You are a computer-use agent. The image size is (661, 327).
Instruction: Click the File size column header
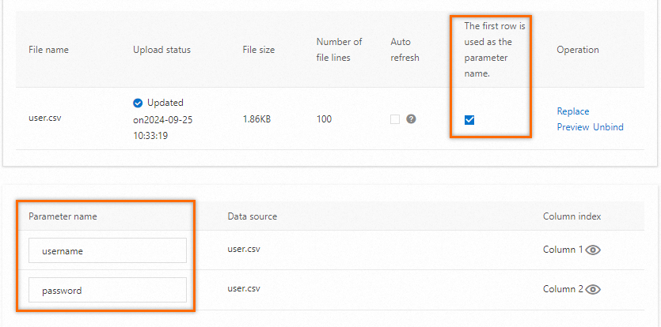click(259, 50)
